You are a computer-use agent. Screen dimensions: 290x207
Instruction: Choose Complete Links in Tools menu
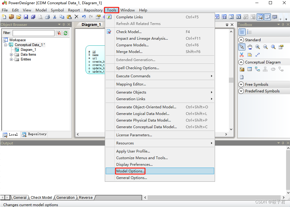[160, 17]
